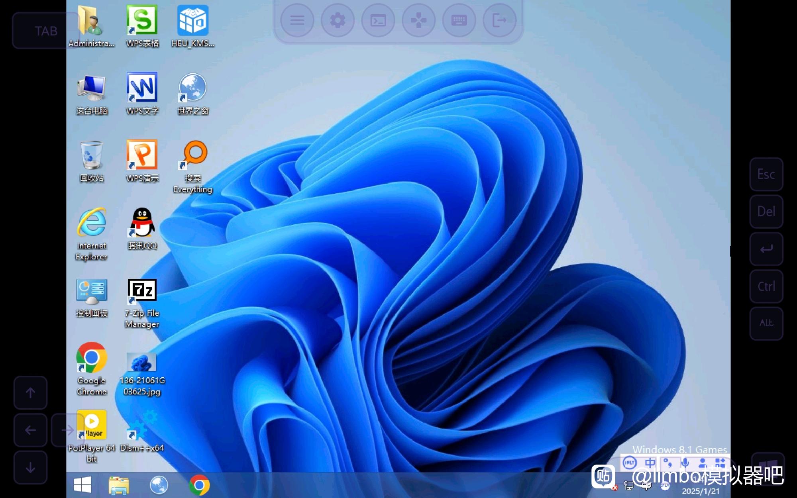Open the iFLY toolbox grid icon
797x498 pixels.
pyautogui.click(x=720, y=463)
